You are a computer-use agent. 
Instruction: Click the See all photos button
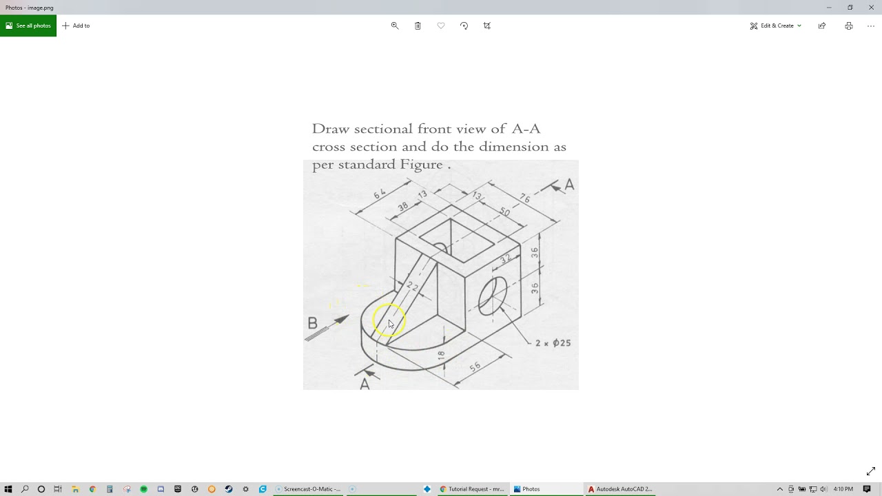pyautogui.click(x=28, y=25)
